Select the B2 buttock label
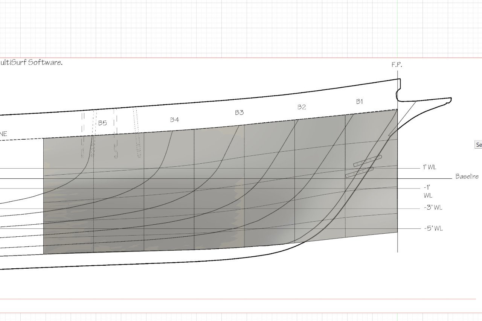Image resolution: width=482 pixels, height=321 pixels. 302,107
